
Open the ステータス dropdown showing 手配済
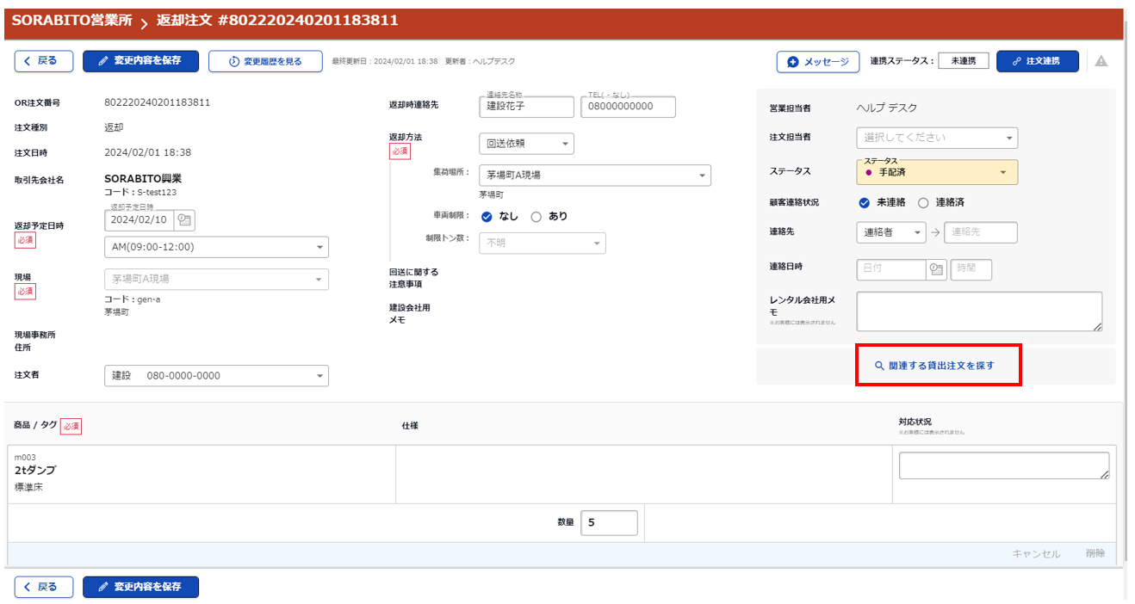click(x=937, y=172)
